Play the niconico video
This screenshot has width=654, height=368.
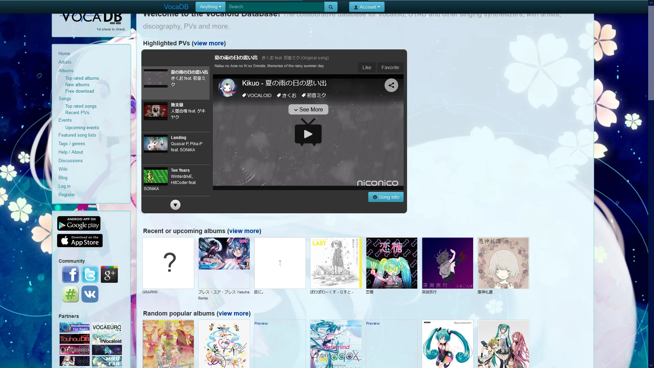[308, 134]
